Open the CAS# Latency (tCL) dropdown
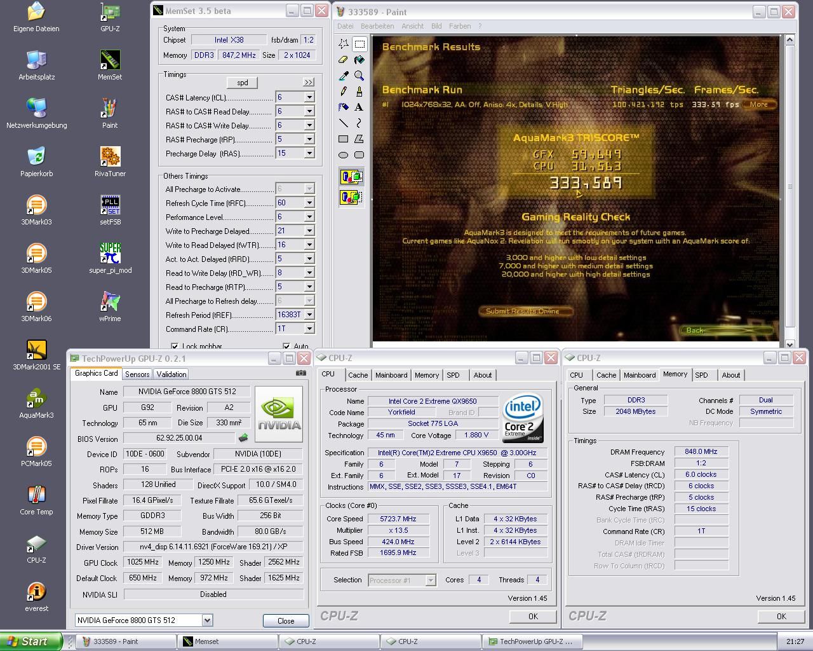 309,97
